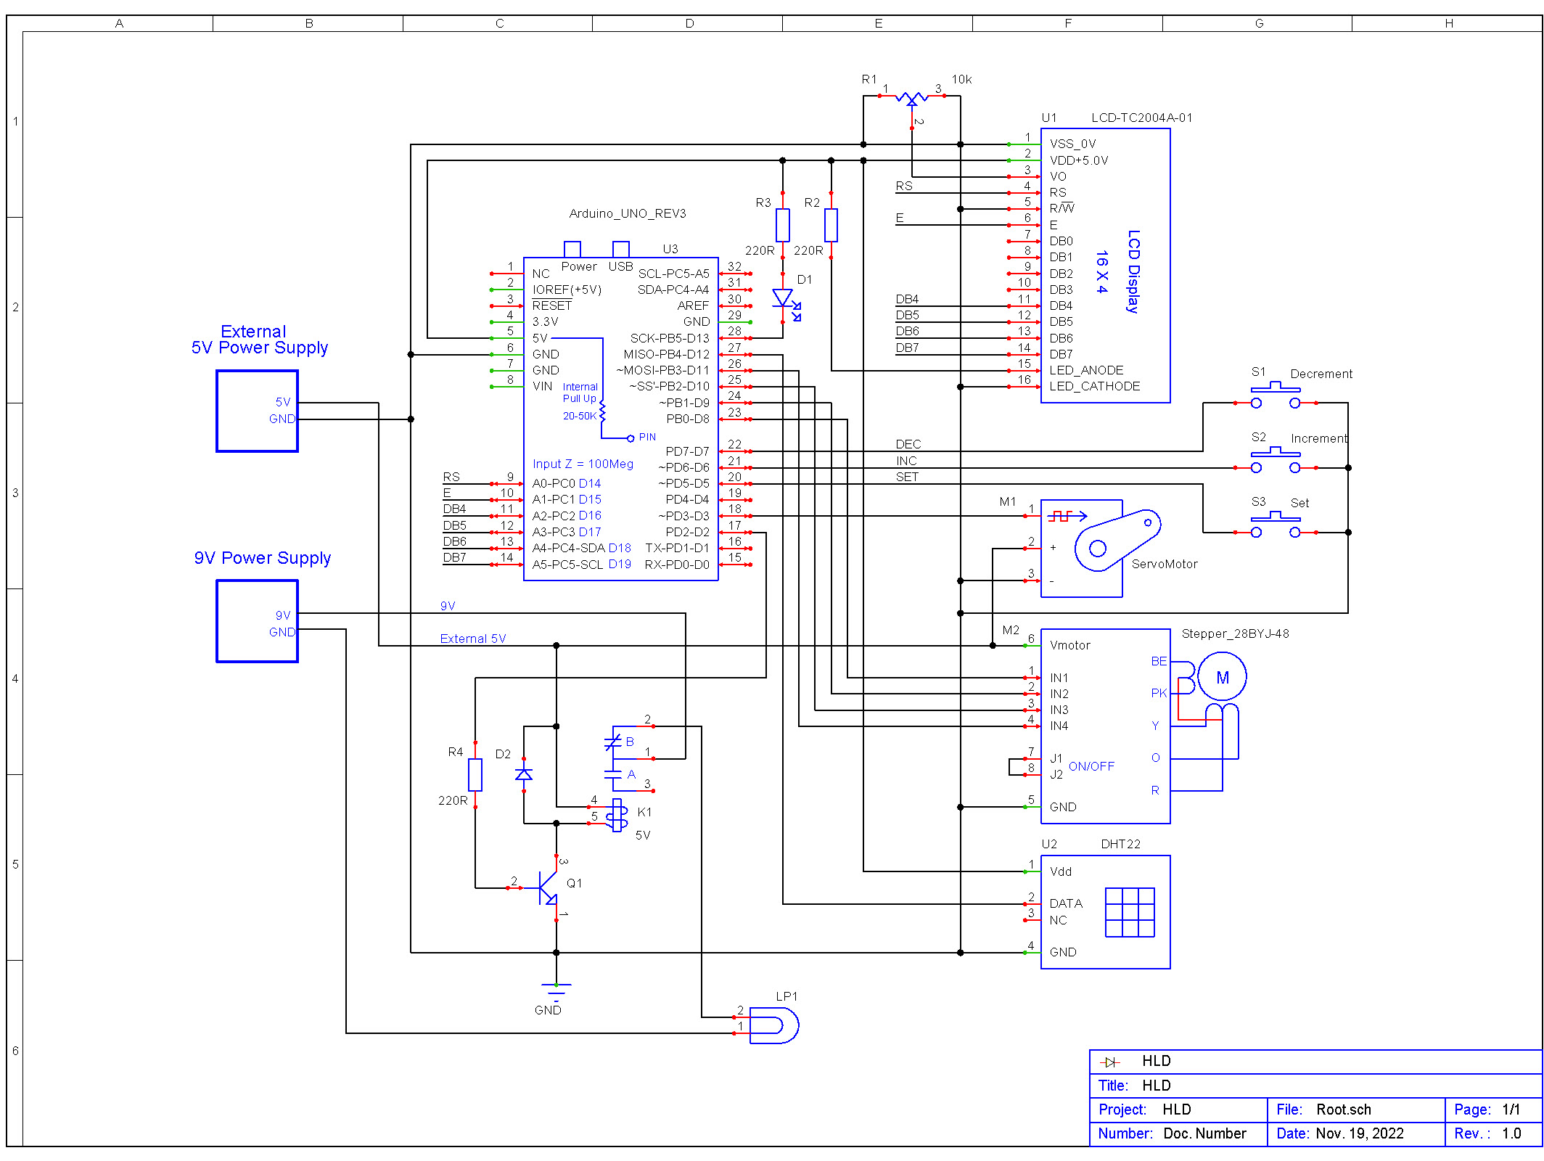Select the diode symbol D2
The width and height of the screenshot is (1544, 1161).
pos(524,775)
